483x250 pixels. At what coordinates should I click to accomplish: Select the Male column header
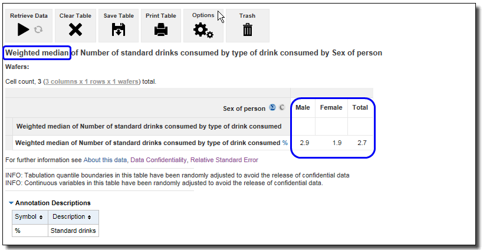click(x=303, y=108)
